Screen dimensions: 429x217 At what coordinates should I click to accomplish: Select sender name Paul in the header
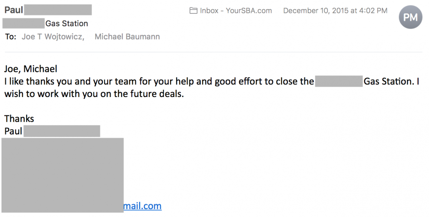(x=14, y=10)
